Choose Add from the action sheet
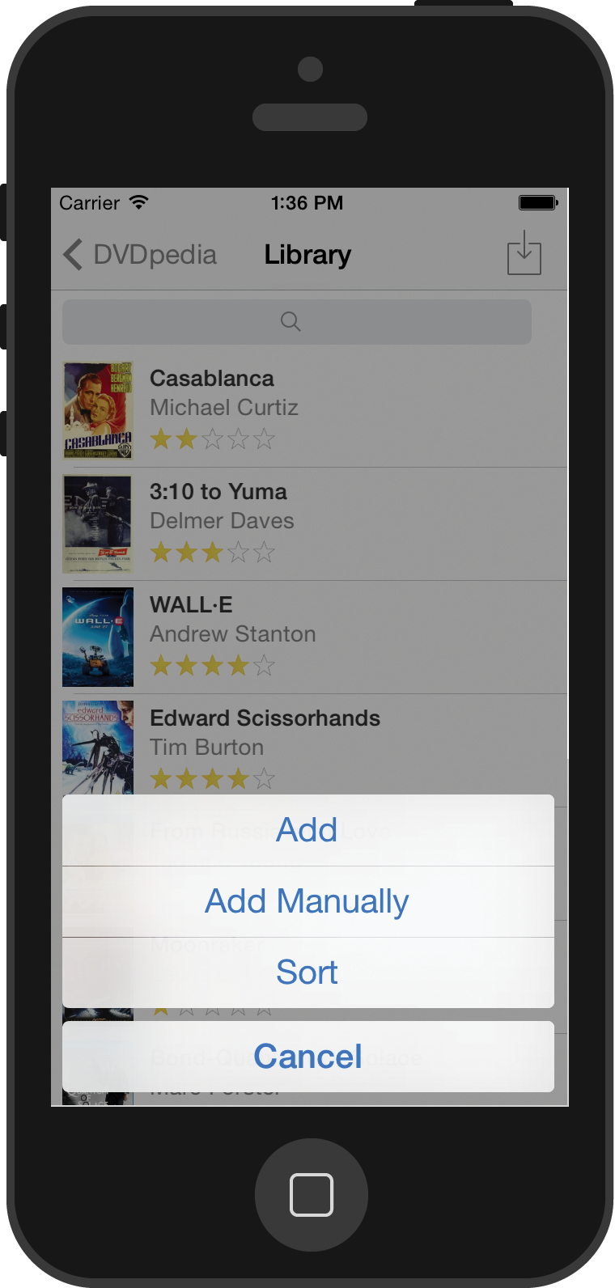This screenshot has height=1288, width=615. 308,830
